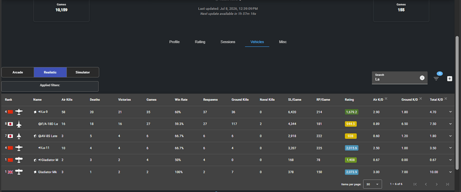Remove the Air K/D column
The height and width of the screenshot is (192, 461).
[386, 99]
